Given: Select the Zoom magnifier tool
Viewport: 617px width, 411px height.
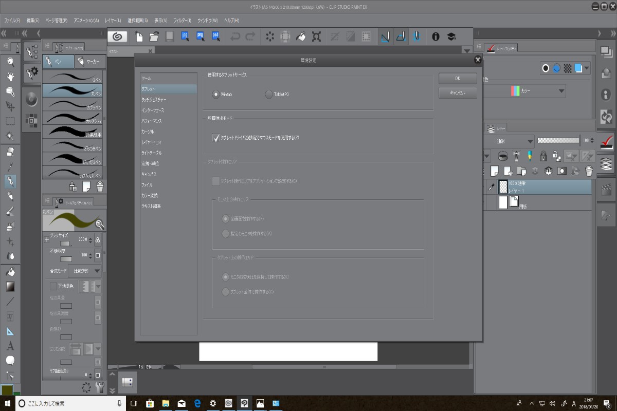Looking at the screenshot, I should (x=10, y=62).
